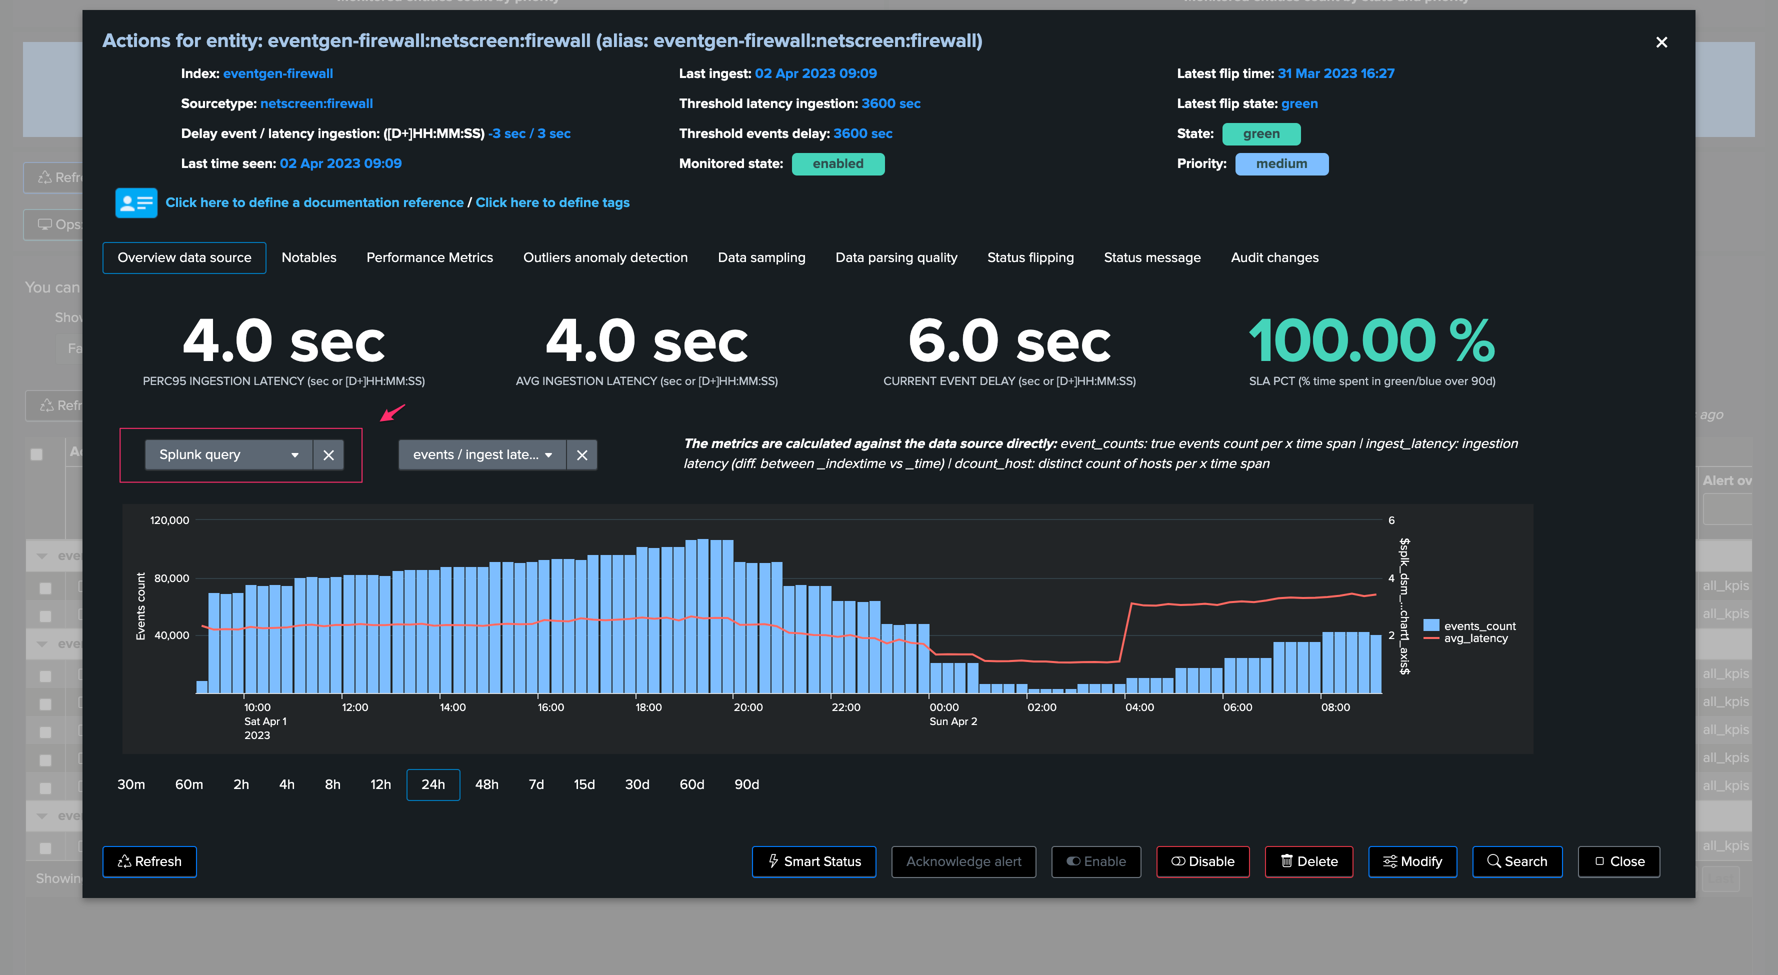Screen dimensions: 1778x975
Task: Click the Modify button
Action: pos(1412,861)
